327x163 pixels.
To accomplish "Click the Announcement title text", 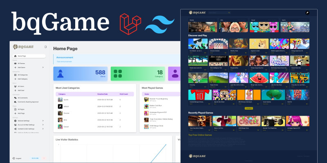I will 65,57.
